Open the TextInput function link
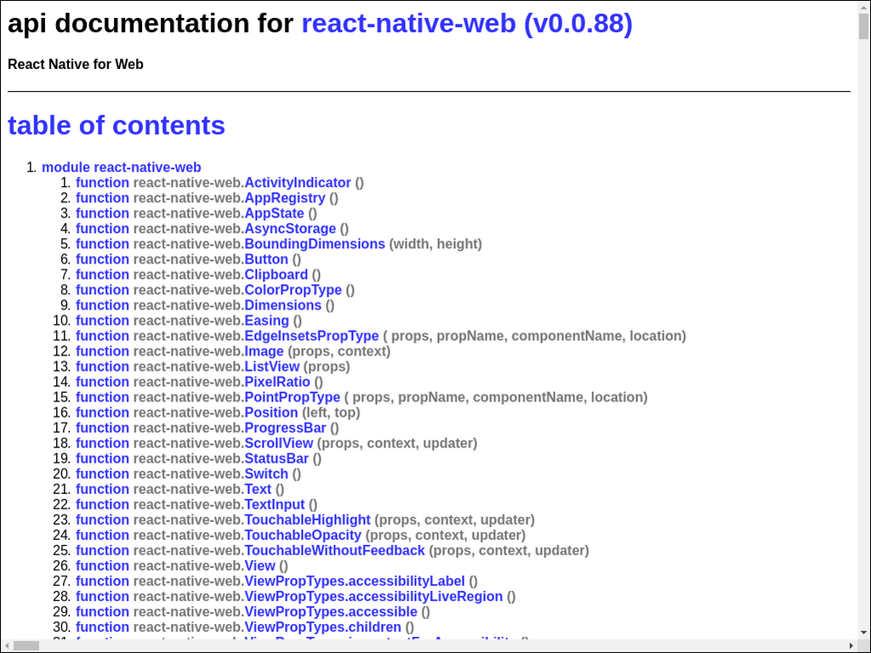This screenshot has height=653, width=871. click(x=274, y=504)
